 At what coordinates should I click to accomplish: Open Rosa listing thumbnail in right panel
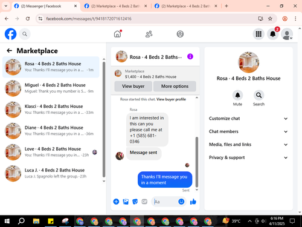(248, 62)
